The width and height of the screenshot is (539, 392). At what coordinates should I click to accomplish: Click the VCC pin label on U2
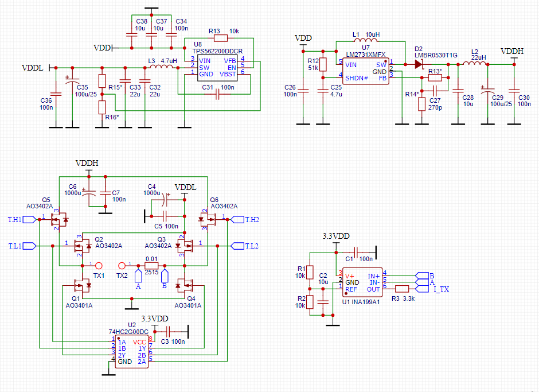pos(139,342)
